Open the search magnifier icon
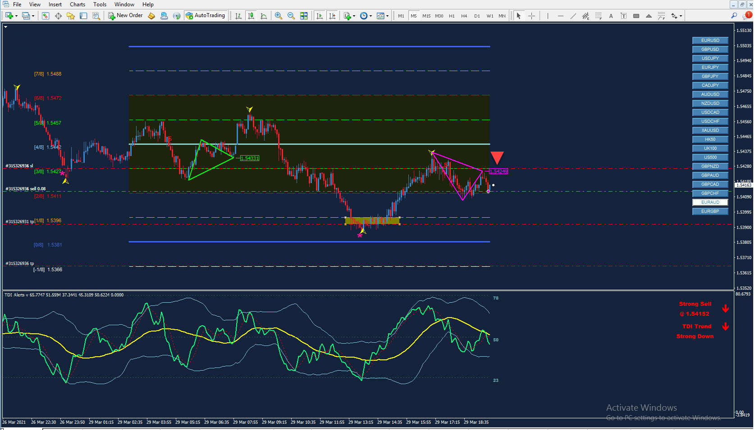 tap(734, 16)
